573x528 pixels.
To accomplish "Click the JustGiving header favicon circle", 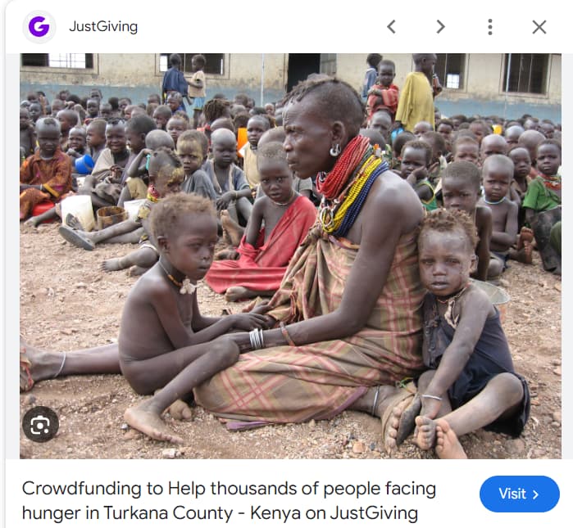I will pyautogui.click(x=39, y=26).
